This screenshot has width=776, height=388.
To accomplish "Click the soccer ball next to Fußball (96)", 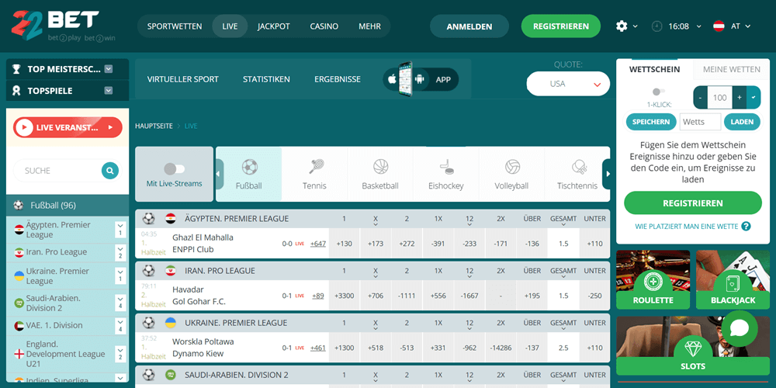I will click(19, 205).
